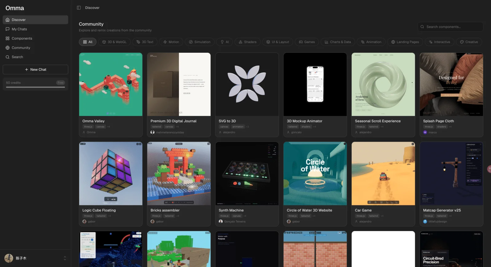Image resolution: width=491 pixels, height=267 pixels.
Task: Click the marco author avatar
Action: [425, 132]
